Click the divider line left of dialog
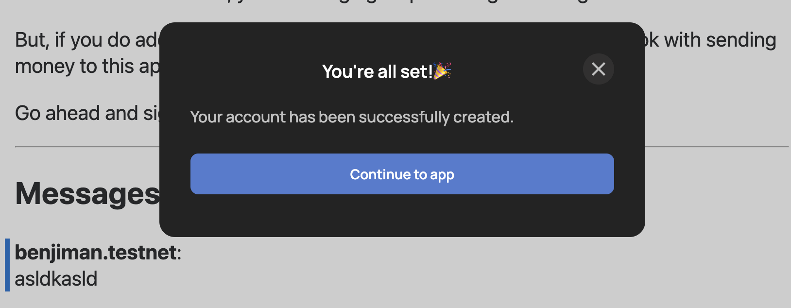This screenshot has width=791, height=308. (x=87, y=146)
